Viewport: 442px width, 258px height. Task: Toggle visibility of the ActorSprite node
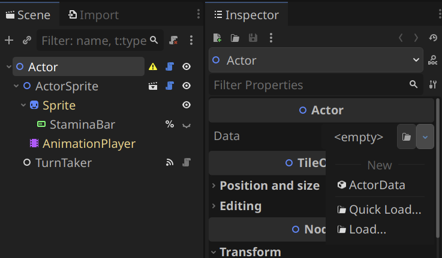click(187, 86)
